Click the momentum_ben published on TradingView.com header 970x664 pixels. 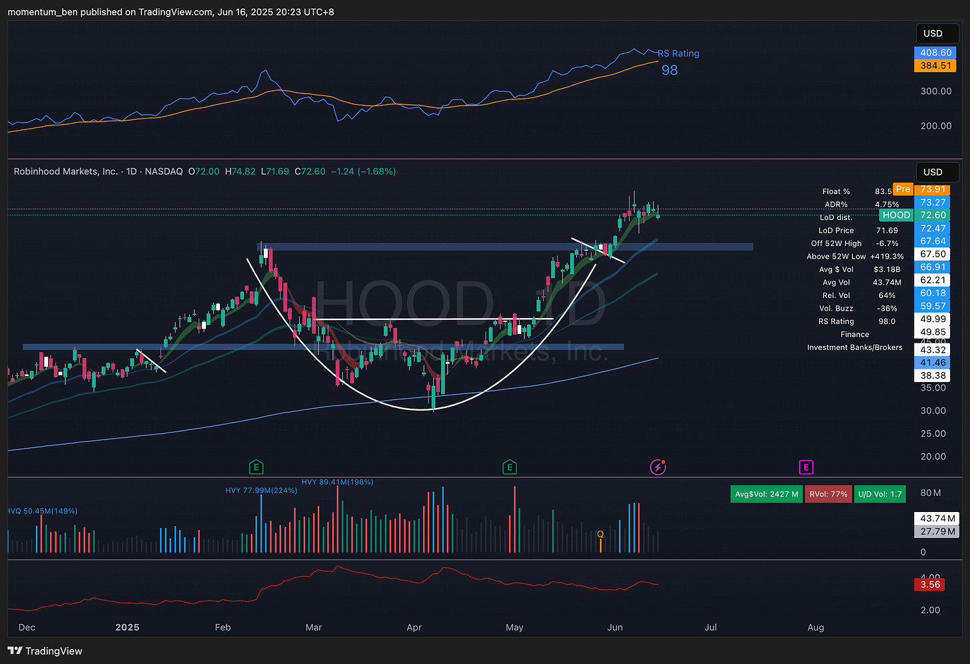coord(171,12)
